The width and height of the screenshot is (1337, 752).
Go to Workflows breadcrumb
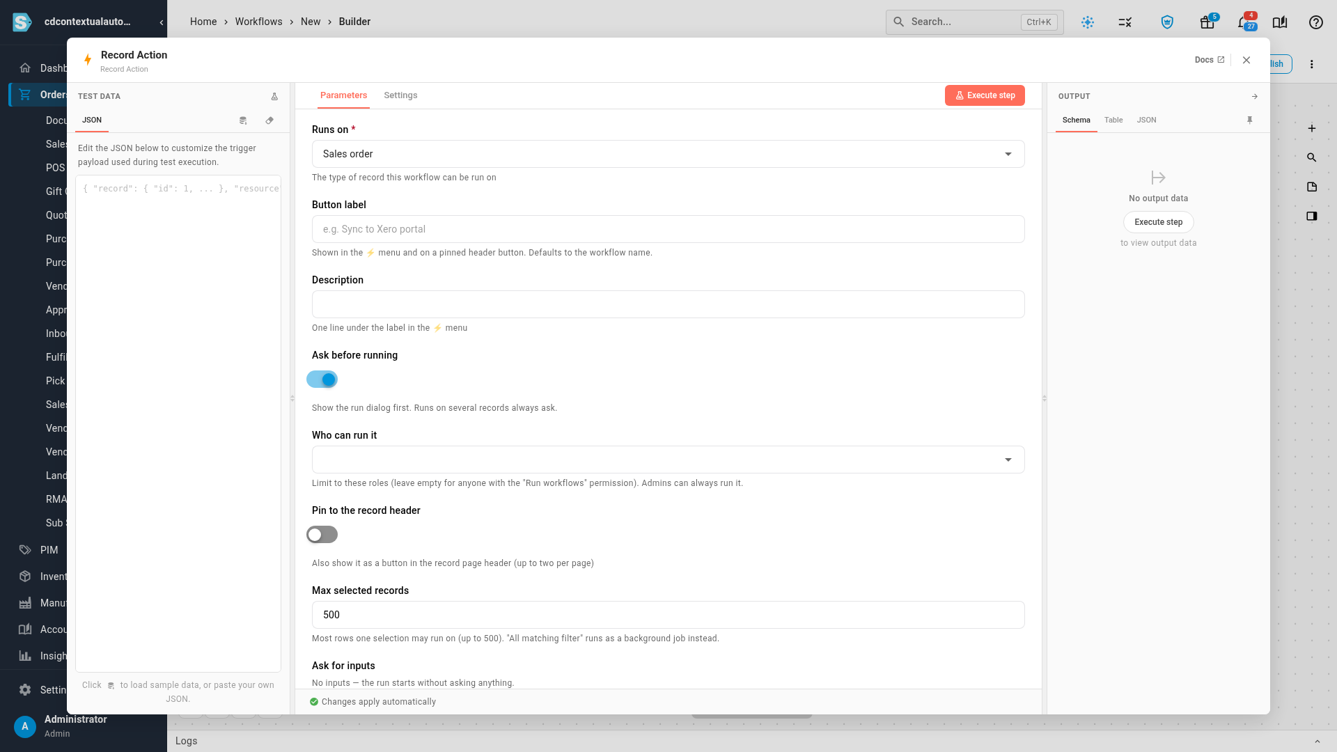coord(258,22)
